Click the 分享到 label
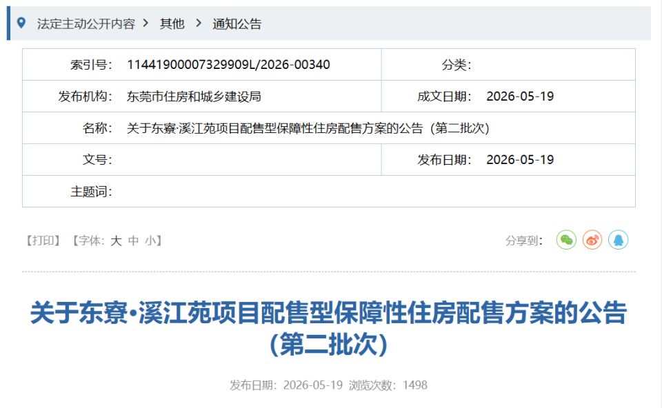 pyautogui.click(x=524, y=241)
